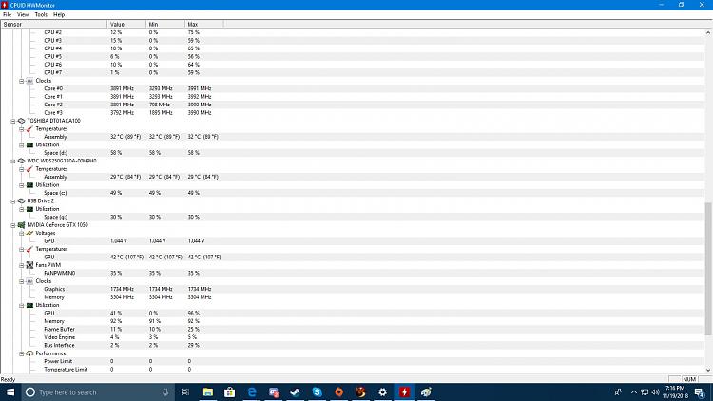Screen dimensions: 713x401
Task: Click the Sensor column header
Action: (x=54, y=24)
